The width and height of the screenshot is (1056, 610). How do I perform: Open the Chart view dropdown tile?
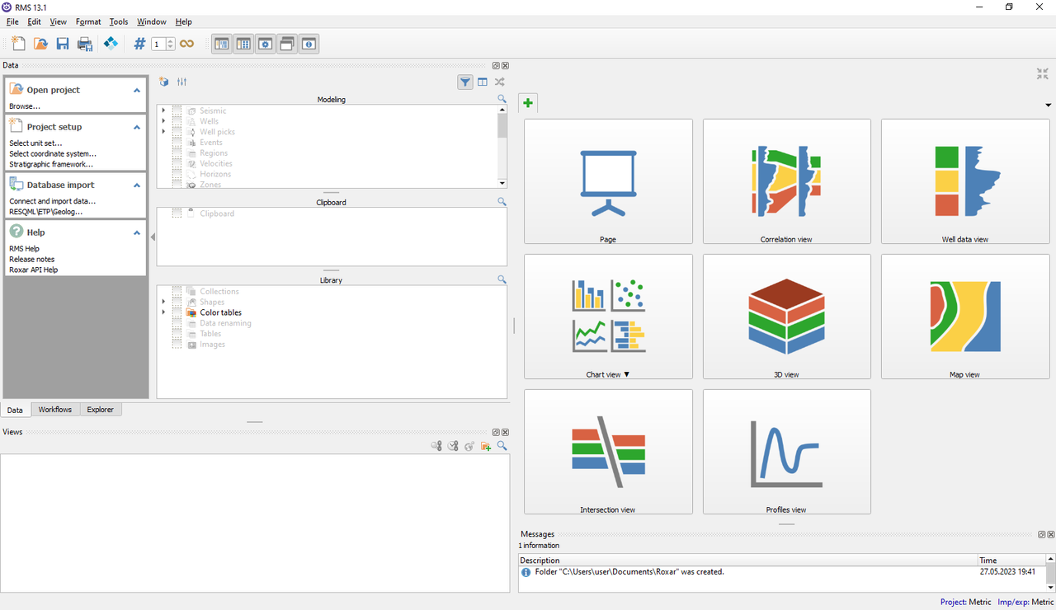click(x=608, y=317)
